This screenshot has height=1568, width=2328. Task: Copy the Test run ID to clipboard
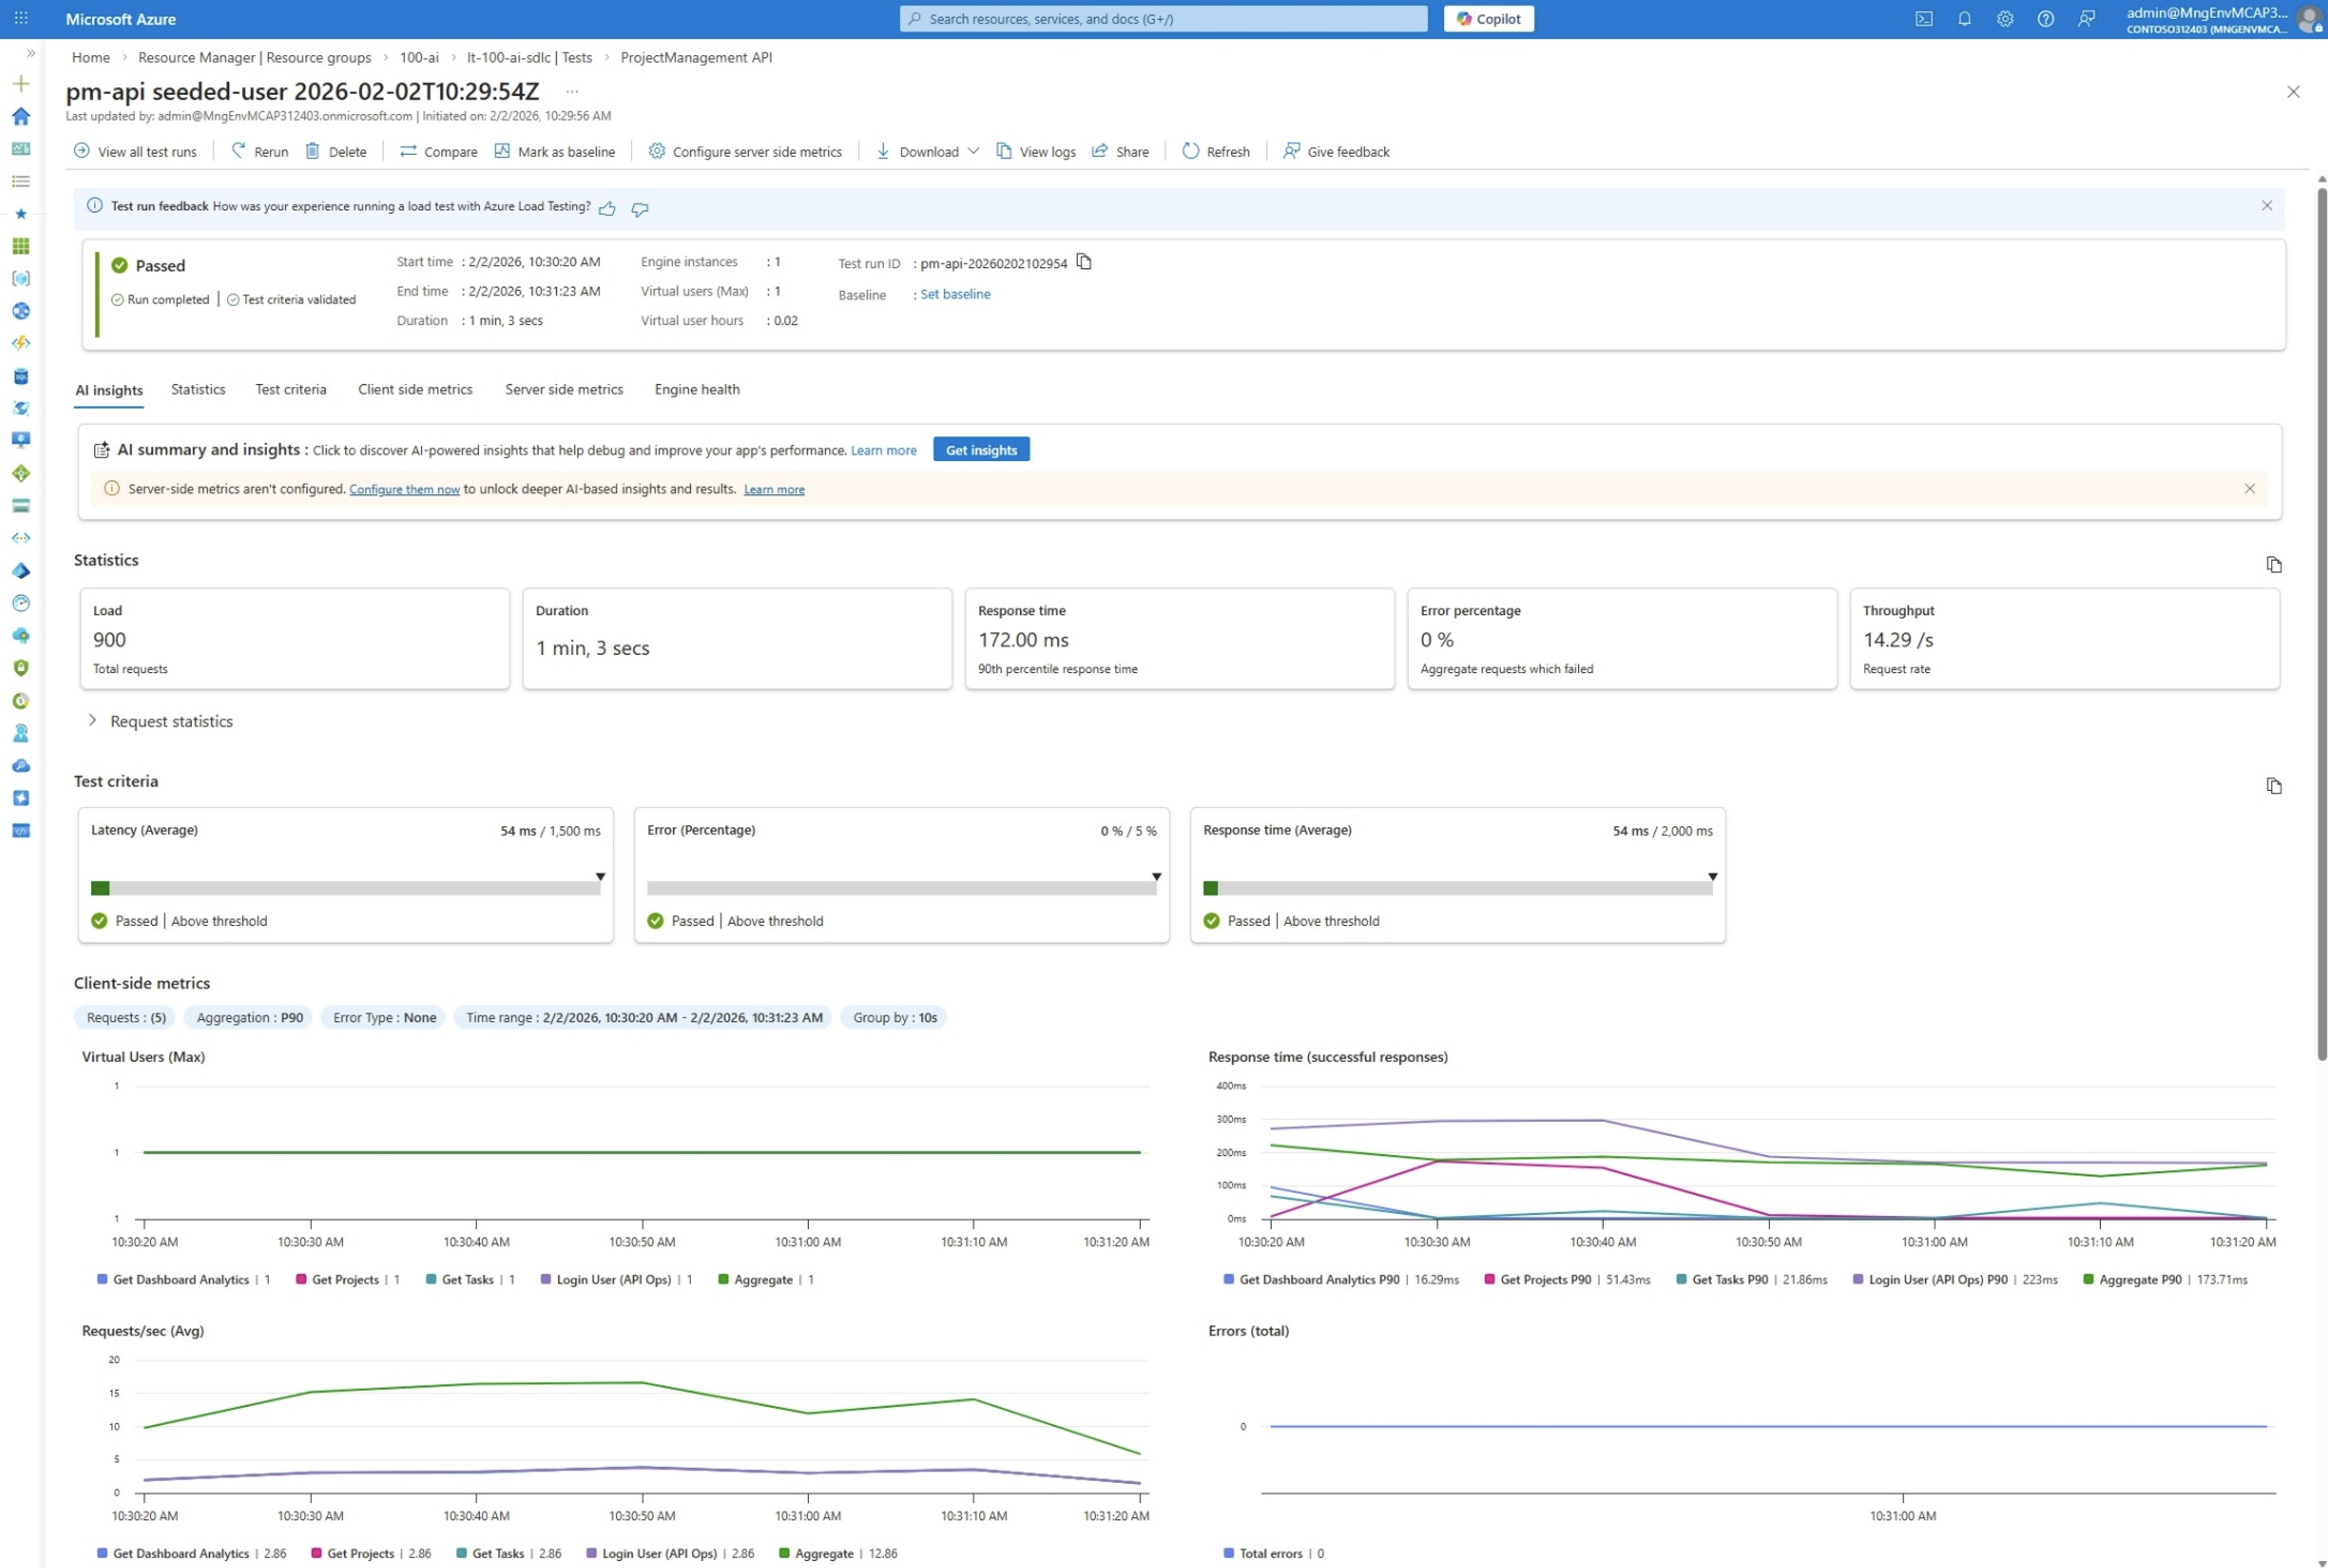point(1083,262)
